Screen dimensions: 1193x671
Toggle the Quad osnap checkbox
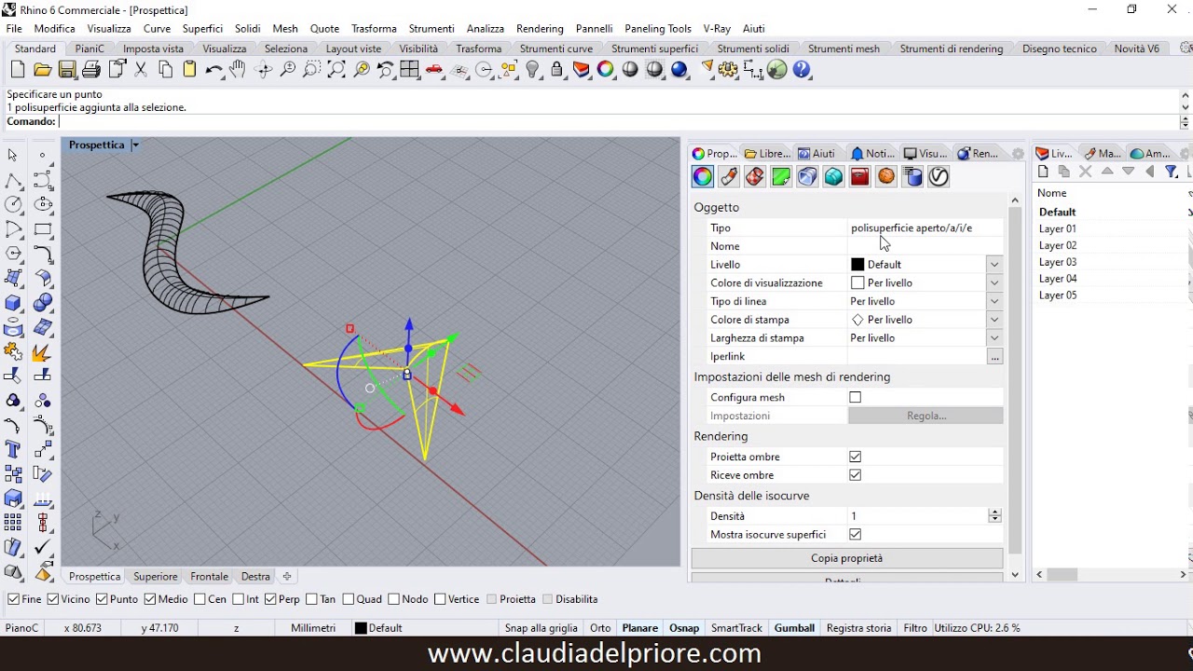(x=349, y=599)
